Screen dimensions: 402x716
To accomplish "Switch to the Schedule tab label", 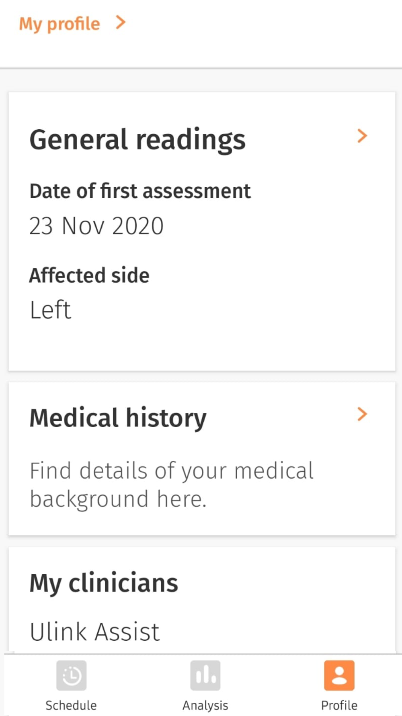I will [x=71, y=705].
